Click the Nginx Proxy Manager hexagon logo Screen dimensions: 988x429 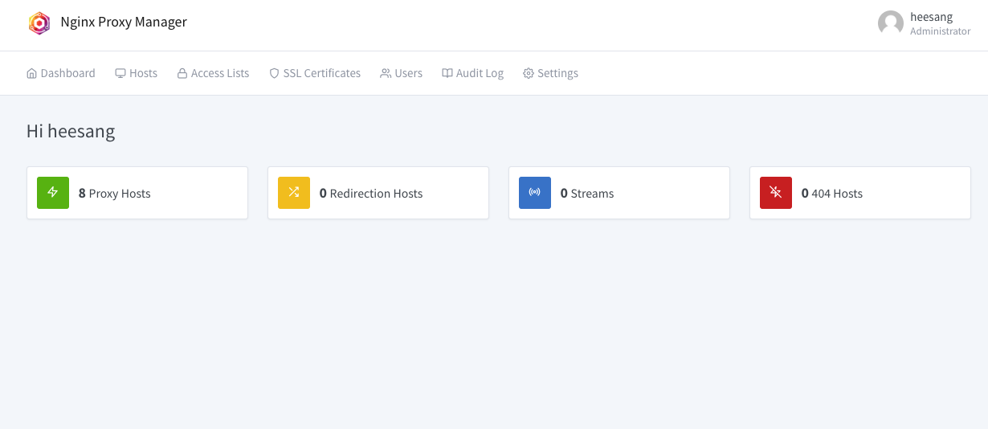[39, 23]
